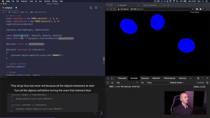The height and width of the screenshot is (118, 210).
Task: Open the Default levels dropdown
Action: pyautogui.click(x=177, y=83)
